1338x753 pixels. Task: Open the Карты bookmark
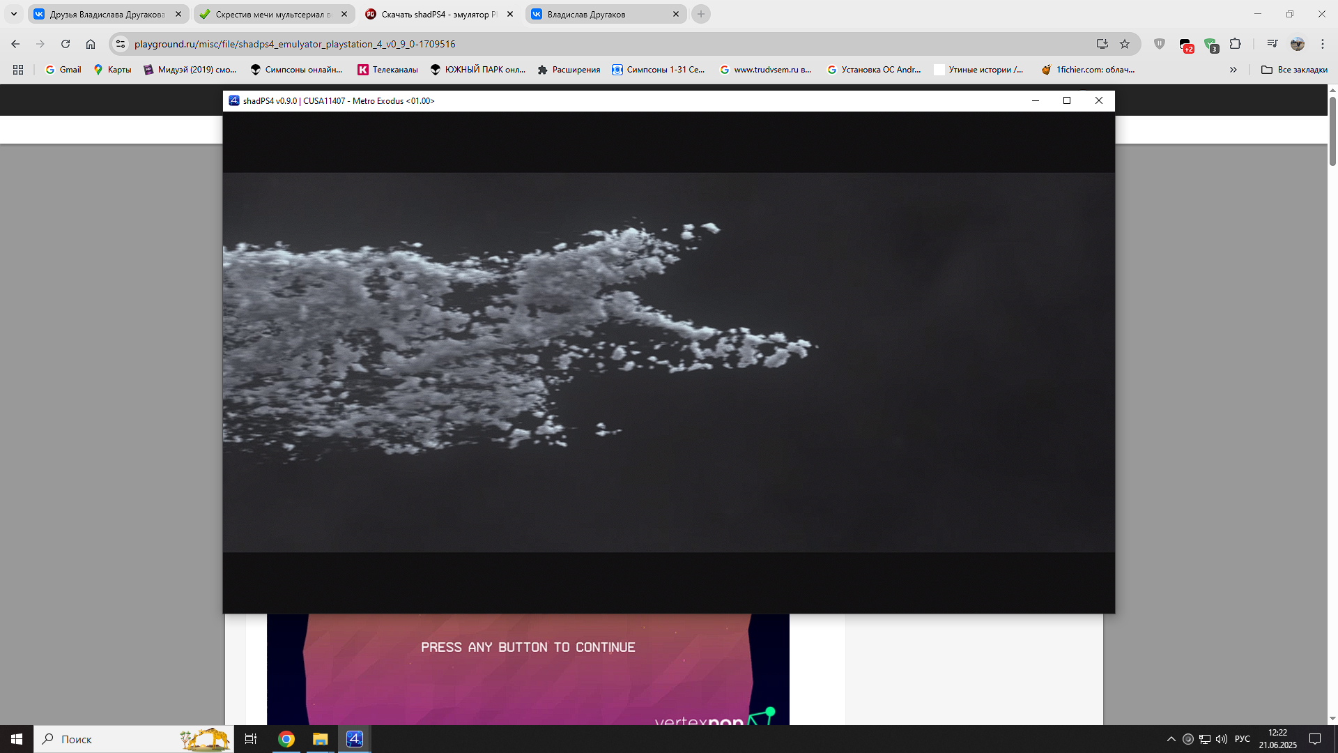[113, 70]
